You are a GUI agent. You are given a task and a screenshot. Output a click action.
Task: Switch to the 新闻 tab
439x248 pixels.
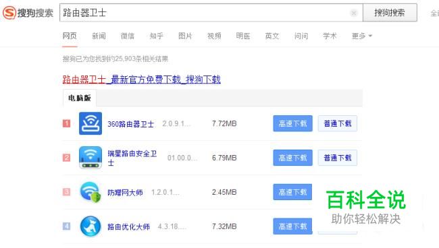point(99,36)
